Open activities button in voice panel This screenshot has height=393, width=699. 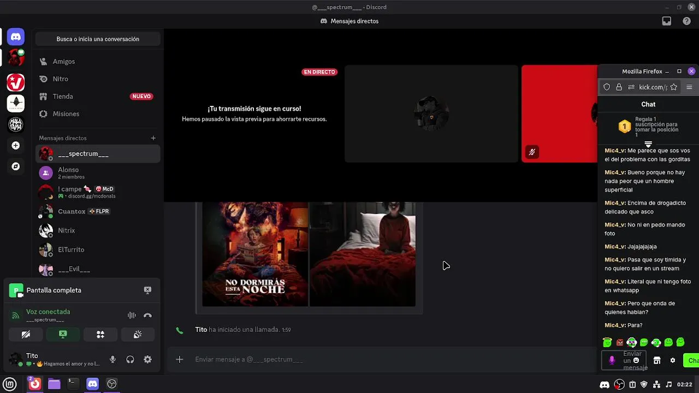click(100, 334)
